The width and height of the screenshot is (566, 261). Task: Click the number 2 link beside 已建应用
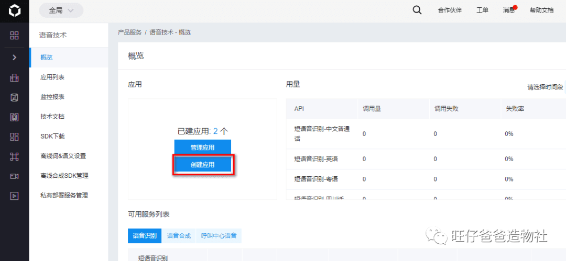215,131
